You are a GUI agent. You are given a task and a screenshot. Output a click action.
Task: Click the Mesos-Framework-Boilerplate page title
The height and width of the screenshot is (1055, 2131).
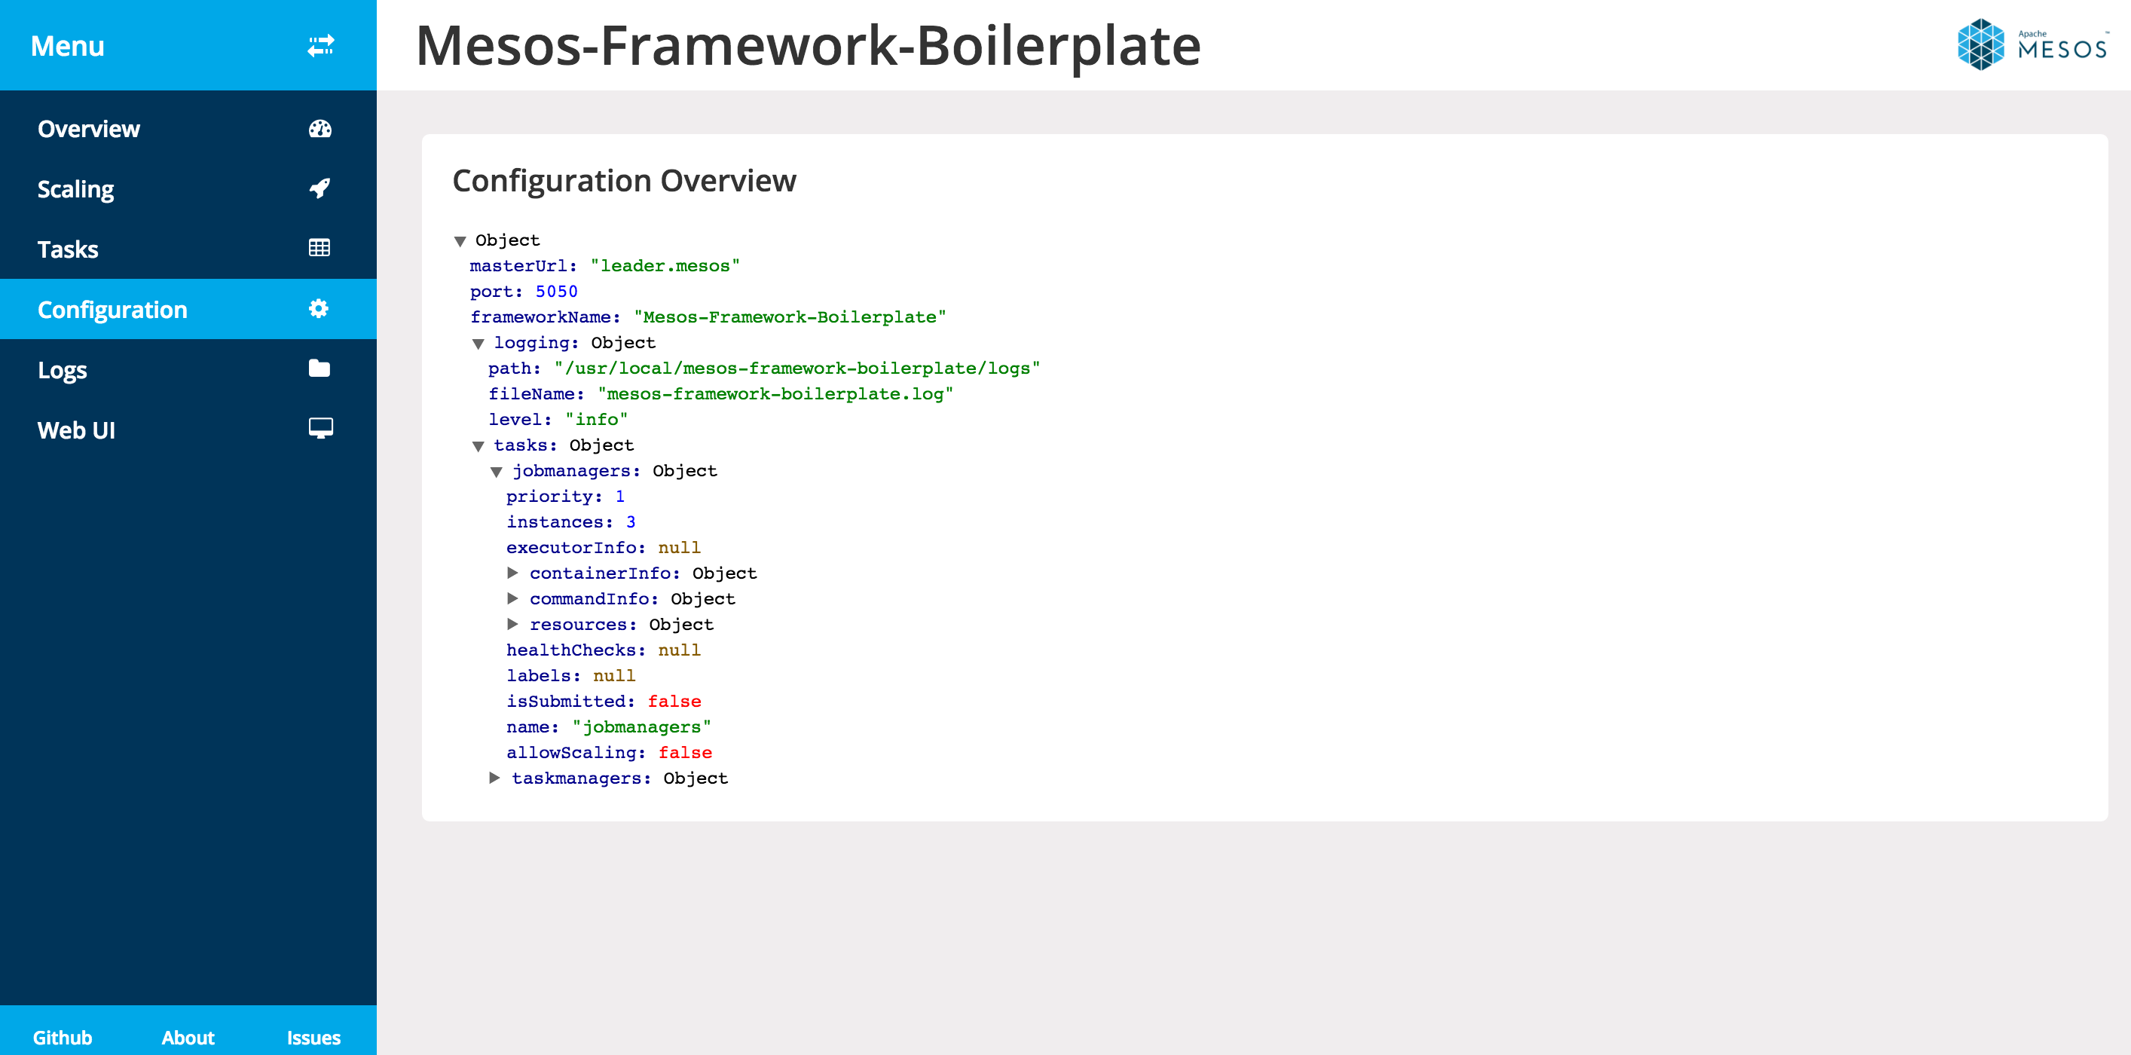pos(809,45)
